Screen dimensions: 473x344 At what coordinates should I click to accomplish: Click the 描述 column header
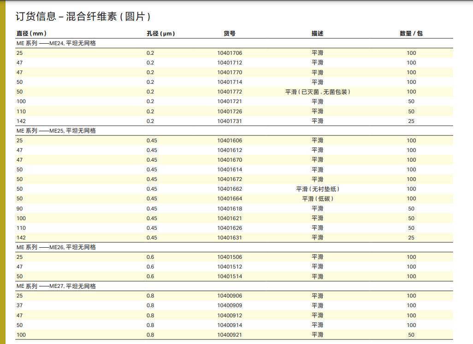point(317,34)
